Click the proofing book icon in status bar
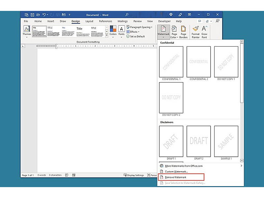 pos(67,175)
